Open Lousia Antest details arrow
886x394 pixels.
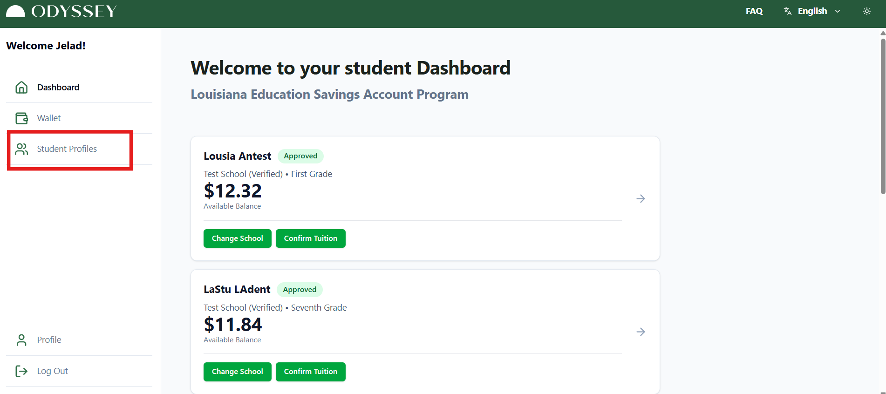641,199
